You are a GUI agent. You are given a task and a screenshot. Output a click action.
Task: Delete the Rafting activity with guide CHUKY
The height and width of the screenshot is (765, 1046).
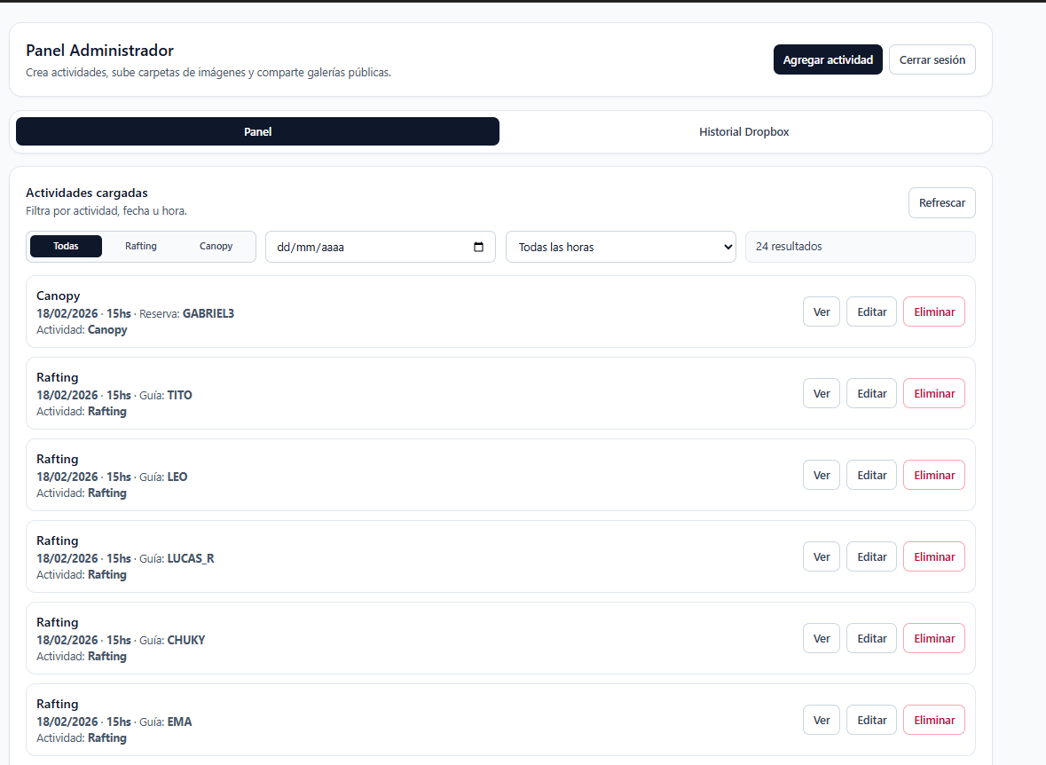pyautogui.click(x=934, y=638)
